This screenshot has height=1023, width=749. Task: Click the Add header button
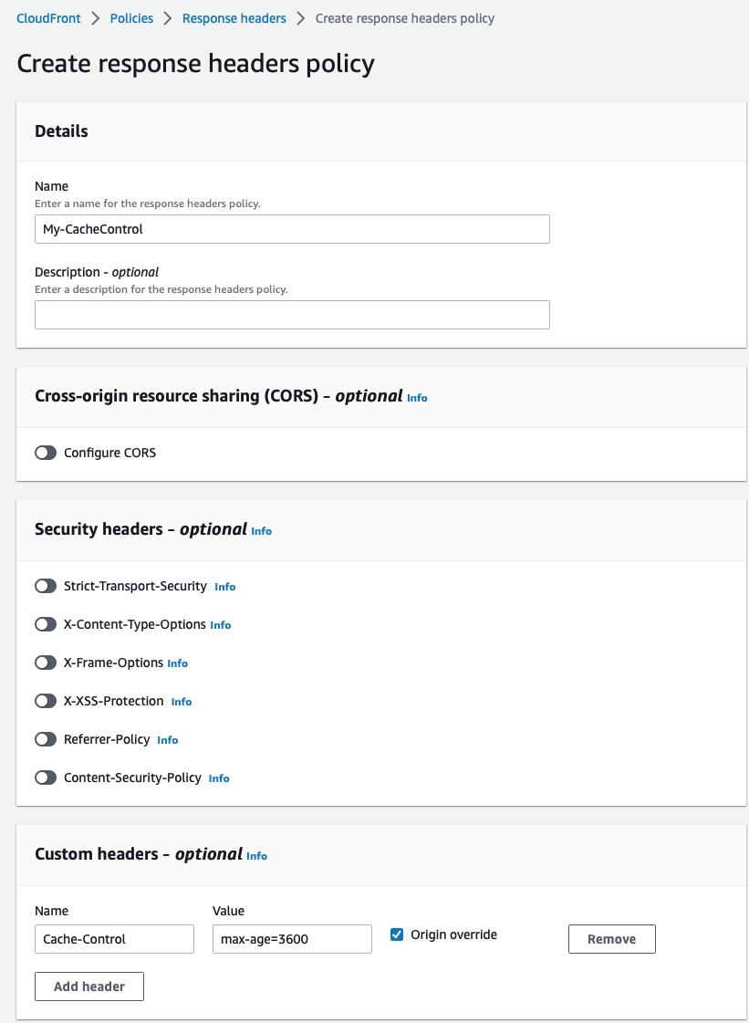(x=89, y=986)
